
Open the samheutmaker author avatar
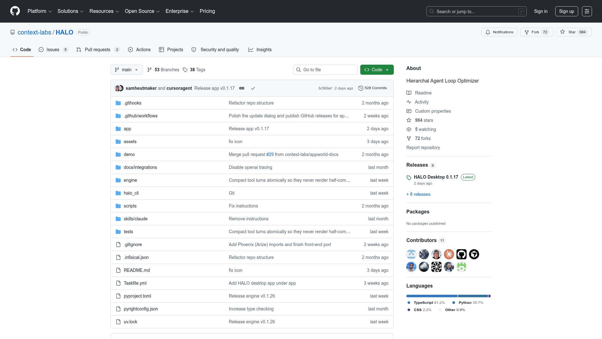[x=118, y=88]
